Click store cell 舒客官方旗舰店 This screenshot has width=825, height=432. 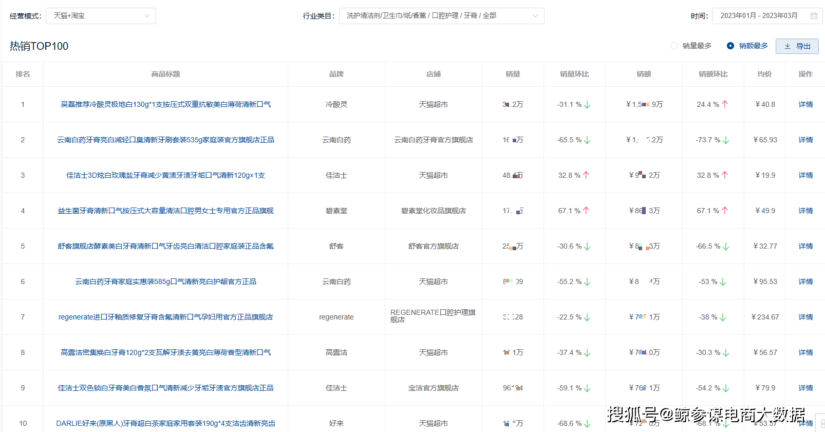pos(434,246)
